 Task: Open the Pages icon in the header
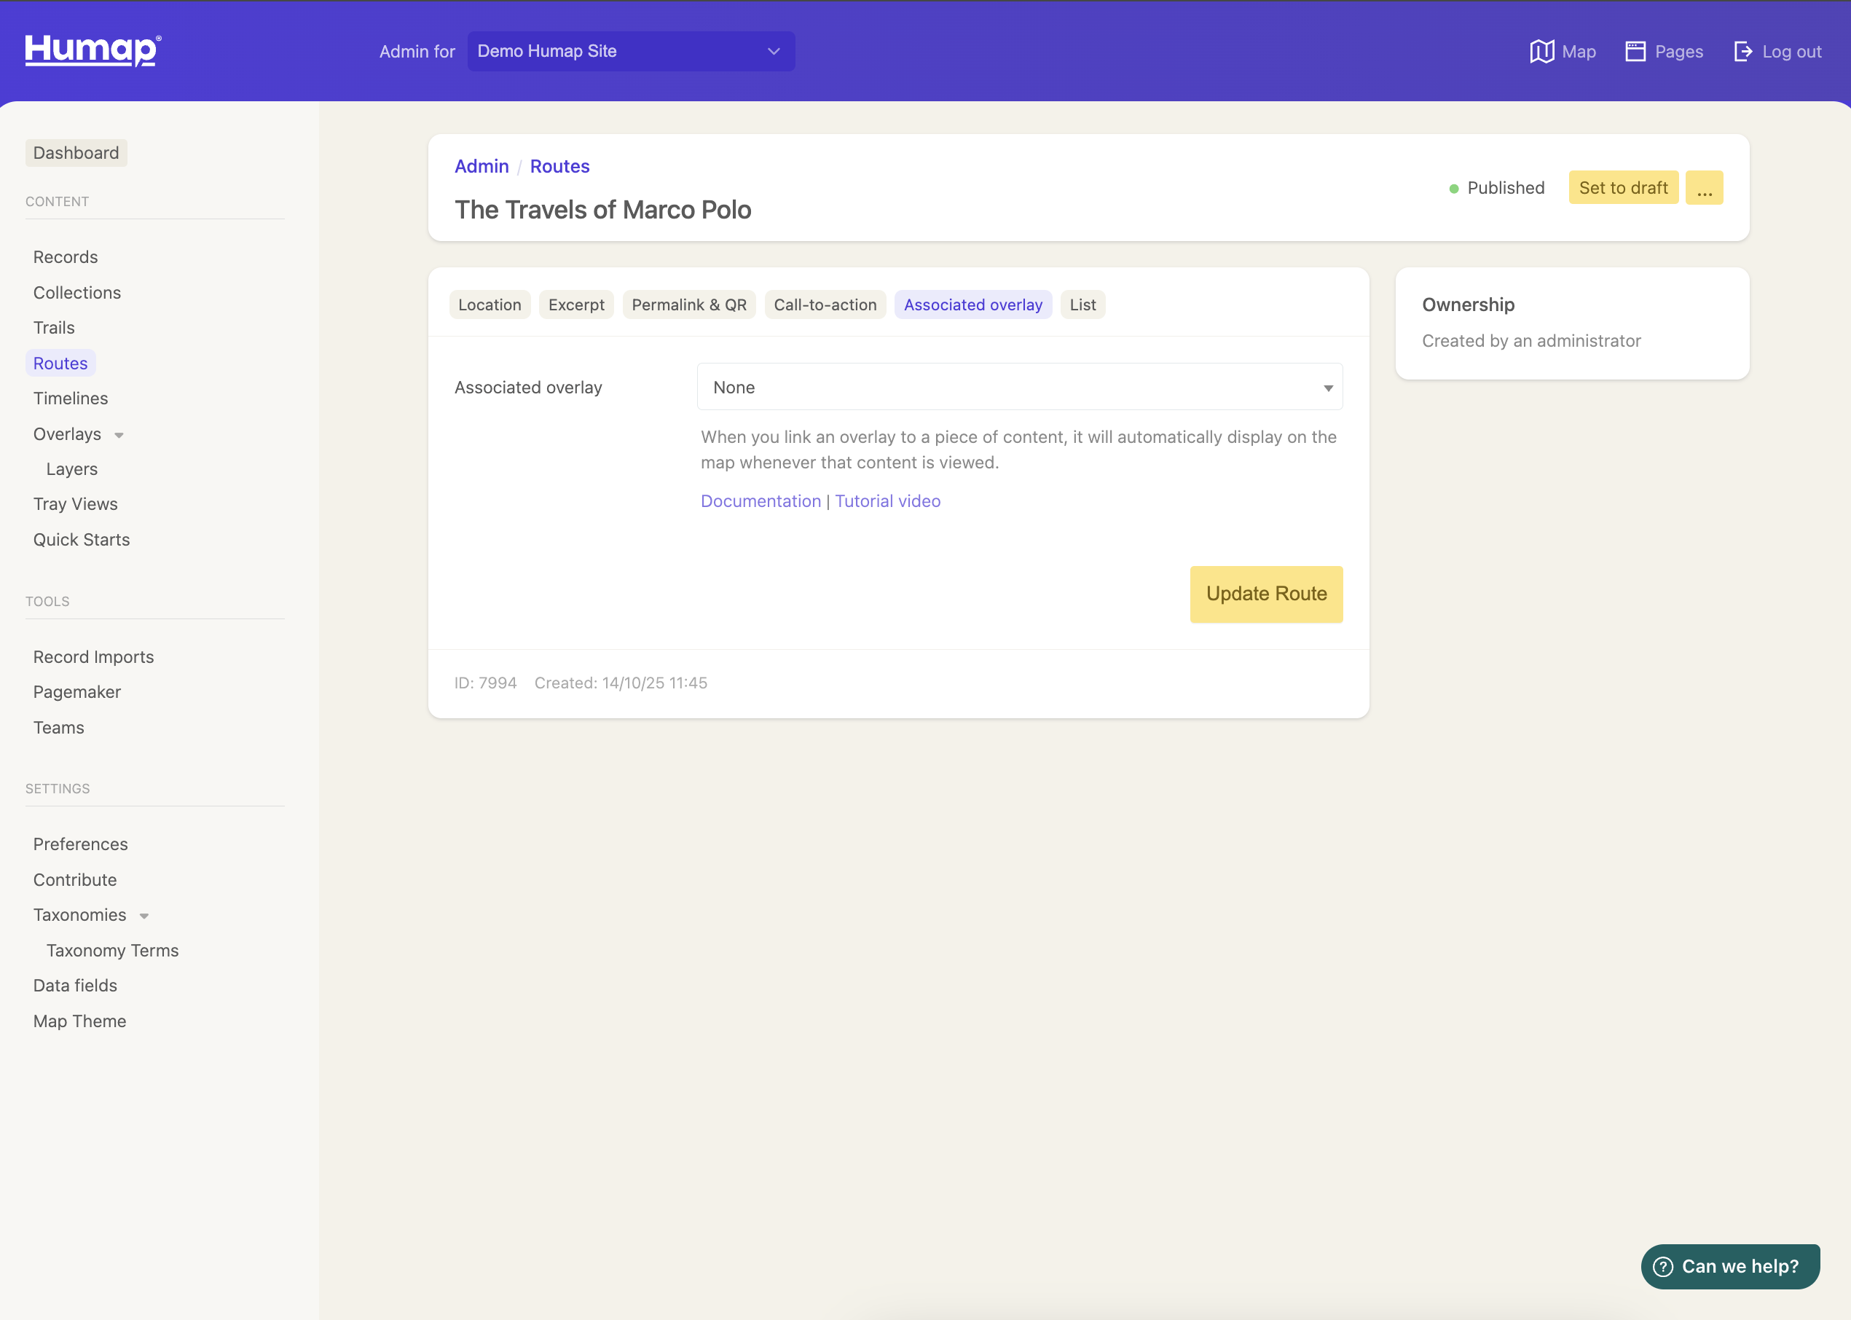[x=1635, y=51]
